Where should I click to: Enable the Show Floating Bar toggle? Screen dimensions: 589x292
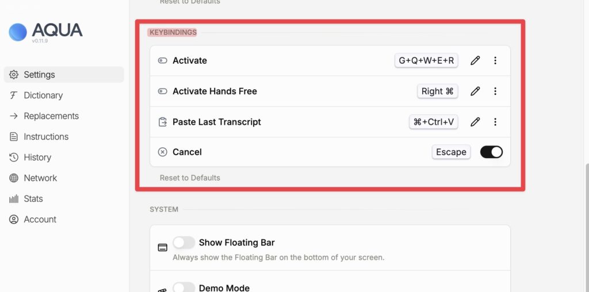[x=184, y=243]
